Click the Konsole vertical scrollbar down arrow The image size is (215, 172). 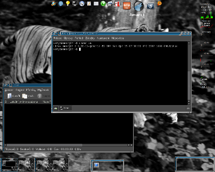(189, 104)
